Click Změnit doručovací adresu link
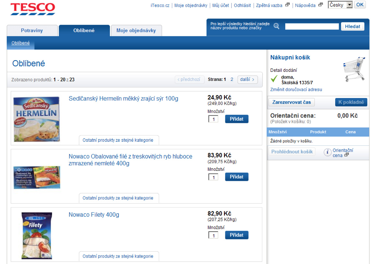 (x=296, y=90)
